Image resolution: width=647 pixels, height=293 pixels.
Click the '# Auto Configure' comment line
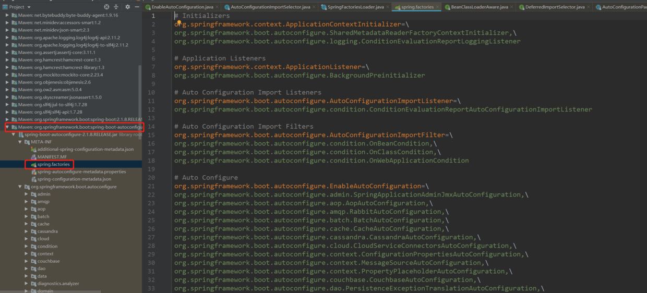[206, 178]
